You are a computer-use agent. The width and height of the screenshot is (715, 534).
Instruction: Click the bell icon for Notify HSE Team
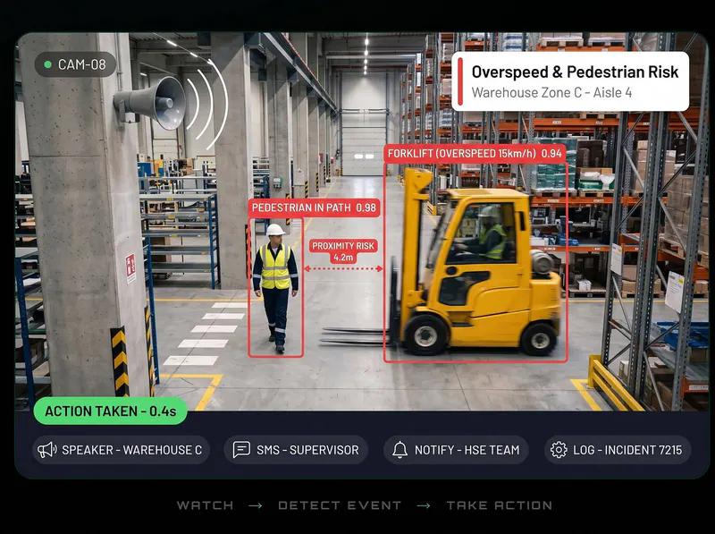[x=400, y=450]
